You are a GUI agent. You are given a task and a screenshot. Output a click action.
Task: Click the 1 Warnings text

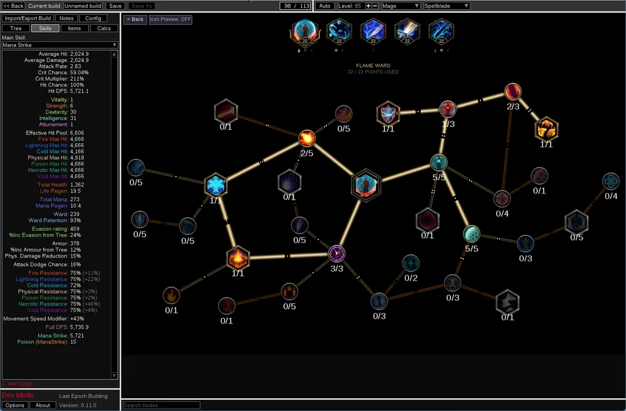(17, 384)
